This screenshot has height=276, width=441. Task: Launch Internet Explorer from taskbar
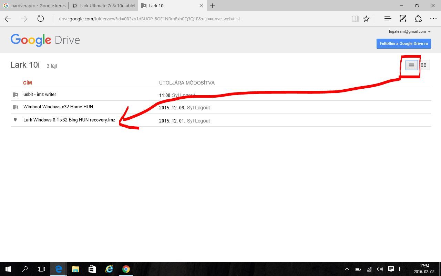[109, 269]
